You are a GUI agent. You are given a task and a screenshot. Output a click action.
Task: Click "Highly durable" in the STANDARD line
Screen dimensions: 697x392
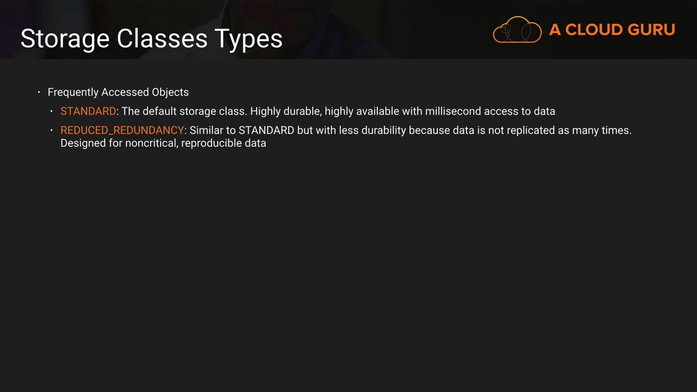[285, 111]
